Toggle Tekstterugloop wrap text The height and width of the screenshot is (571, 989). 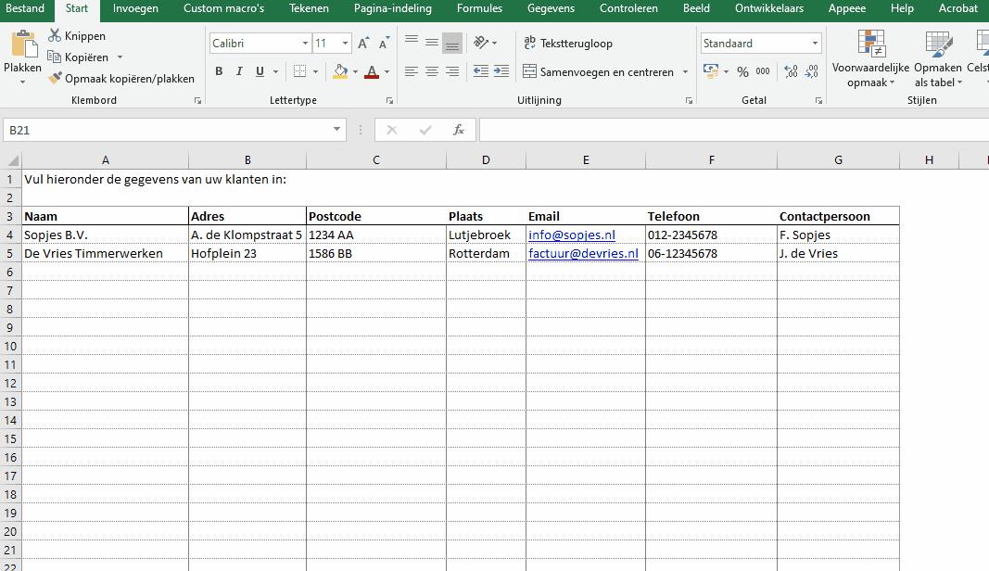pos(568,43)
